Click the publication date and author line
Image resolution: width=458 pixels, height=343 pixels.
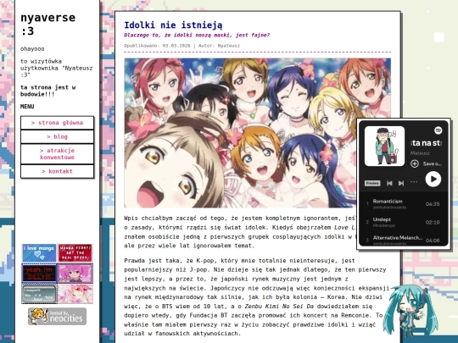pyautogui.click(x=182, y=46)
